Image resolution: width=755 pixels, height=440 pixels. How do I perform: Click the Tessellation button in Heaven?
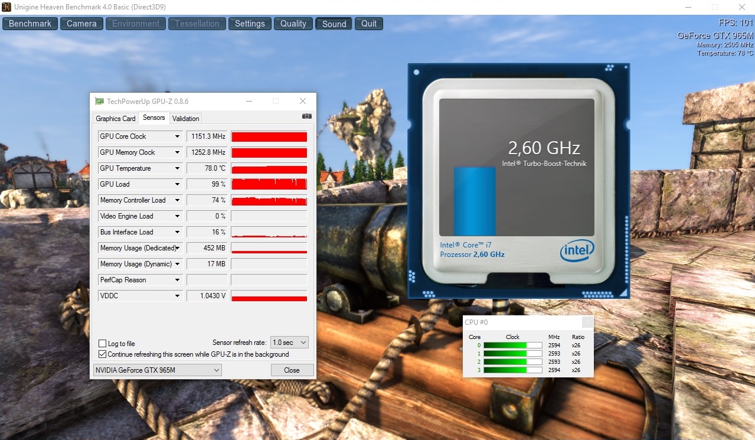coord(197,24)
